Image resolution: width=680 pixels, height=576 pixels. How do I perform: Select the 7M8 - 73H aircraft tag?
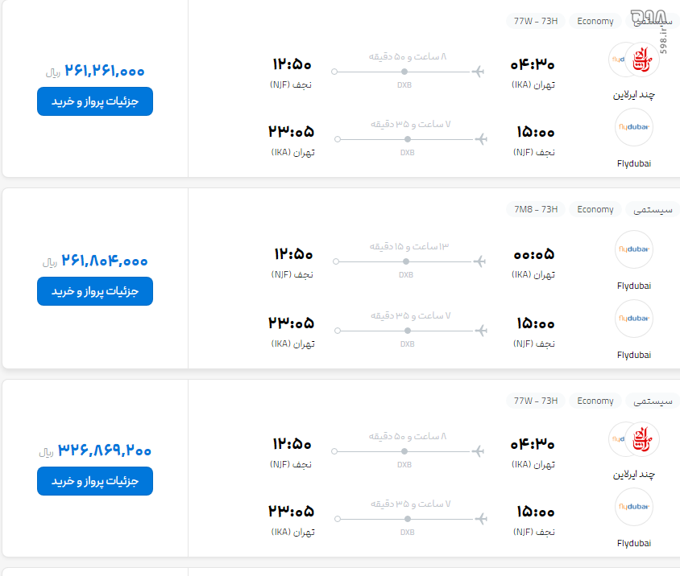[536, 209]
